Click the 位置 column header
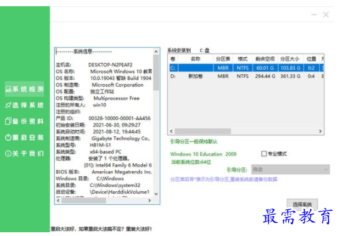338x236 pixels. point(311,59)
